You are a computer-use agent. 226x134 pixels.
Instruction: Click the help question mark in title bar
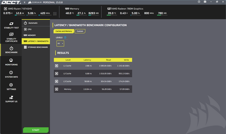[x=199, y=2]
